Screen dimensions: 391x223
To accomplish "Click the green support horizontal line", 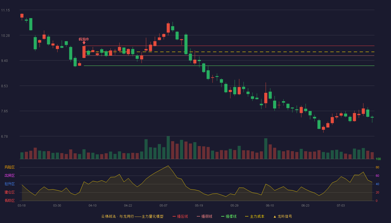I will tap(229, 66).
